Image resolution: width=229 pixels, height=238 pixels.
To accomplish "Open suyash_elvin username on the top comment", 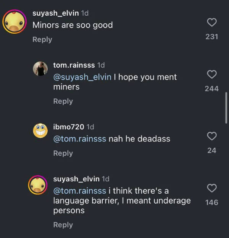I will pos(56,13).
